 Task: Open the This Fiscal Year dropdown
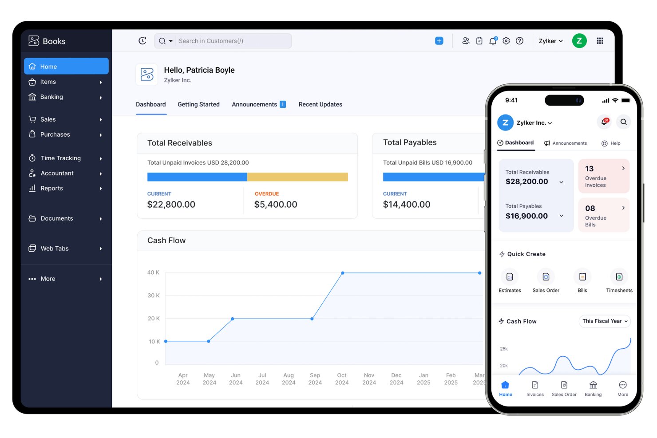tap(604, 321)
